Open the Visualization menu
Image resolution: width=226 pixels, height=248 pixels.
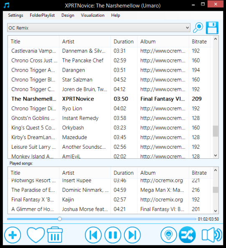pyautogui.click(x=92, y=15)
